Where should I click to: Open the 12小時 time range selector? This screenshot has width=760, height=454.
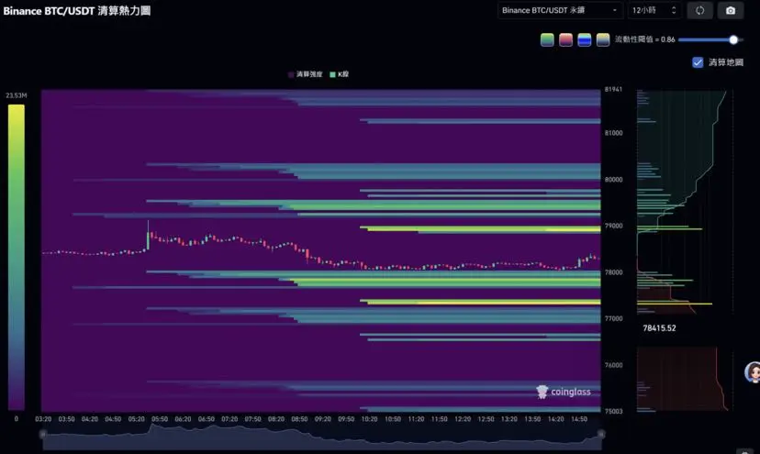coord(654,10)
